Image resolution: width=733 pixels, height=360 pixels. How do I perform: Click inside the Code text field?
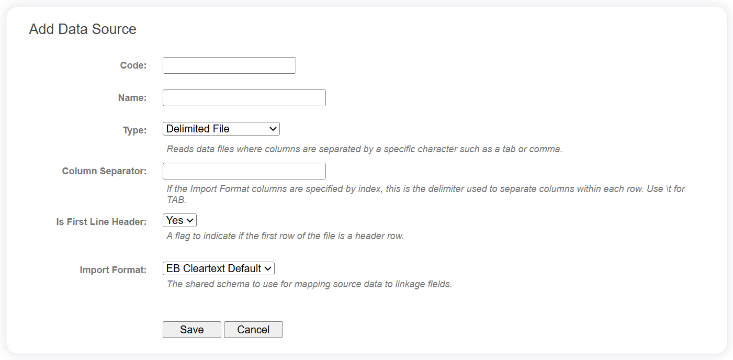229,65
